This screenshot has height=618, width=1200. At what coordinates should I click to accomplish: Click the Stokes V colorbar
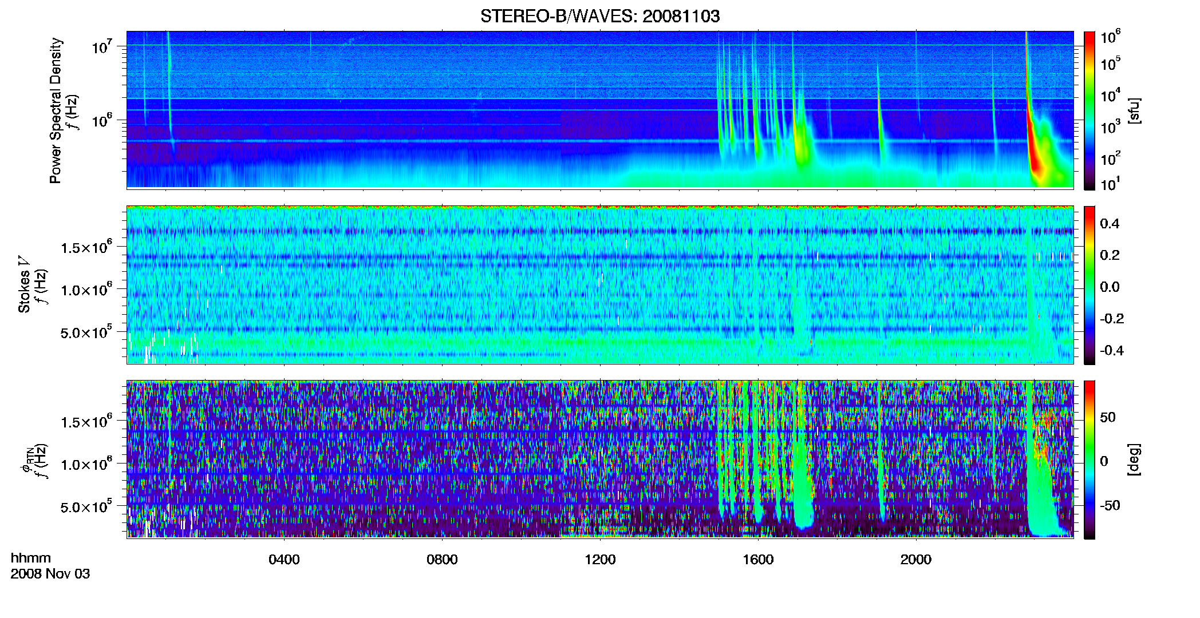click(x=1090, y=285)
